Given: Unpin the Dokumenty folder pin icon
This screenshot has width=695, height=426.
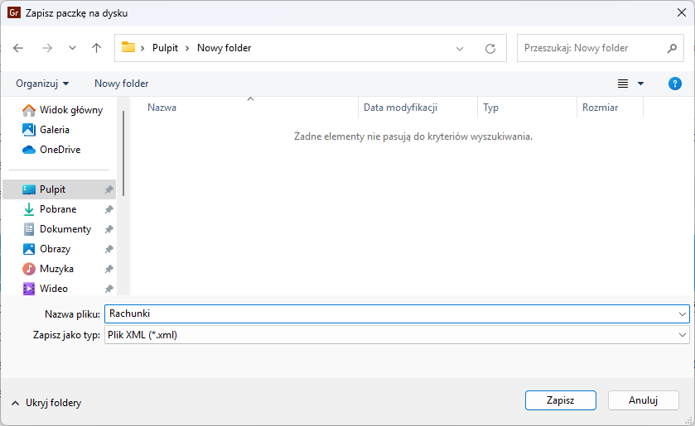Looking at the screenshot, I should coord(109,229).
